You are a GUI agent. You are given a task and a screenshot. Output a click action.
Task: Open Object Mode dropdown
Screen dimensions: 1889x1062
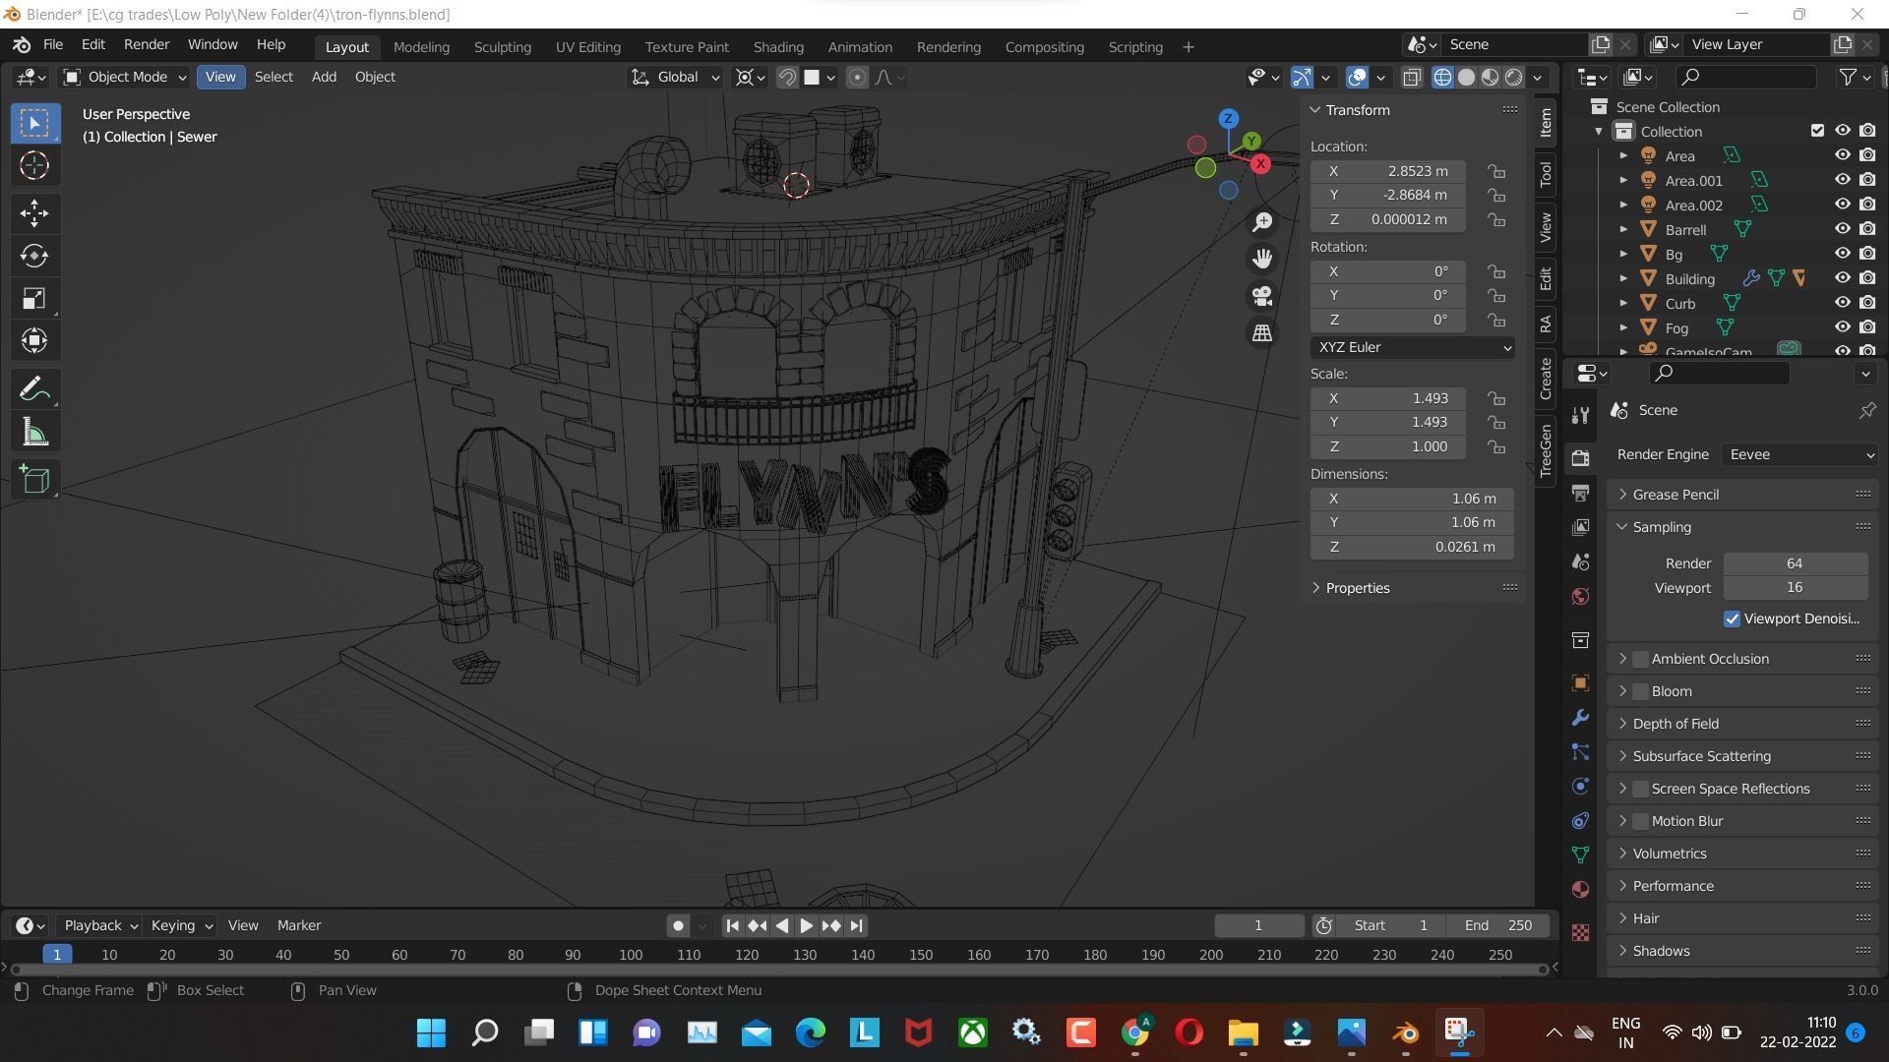click(125, 77)
